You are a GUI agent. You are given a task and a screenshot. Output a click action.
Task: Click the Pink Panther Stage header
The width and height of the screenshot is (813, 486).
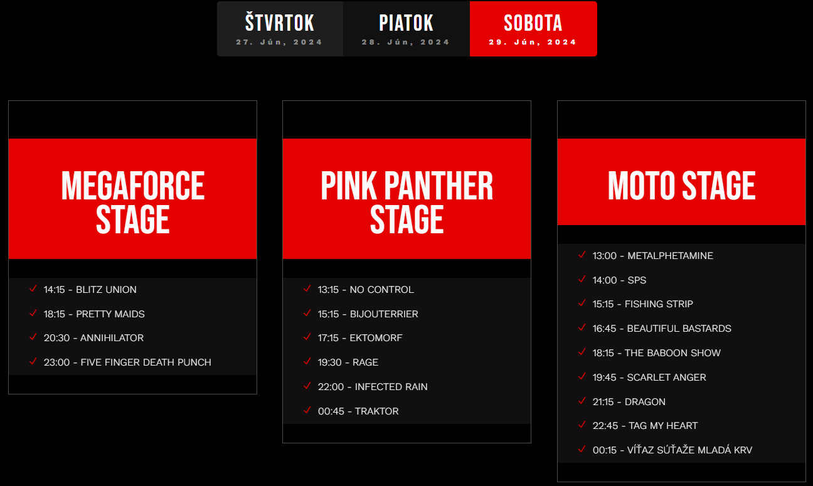[406, 199]
